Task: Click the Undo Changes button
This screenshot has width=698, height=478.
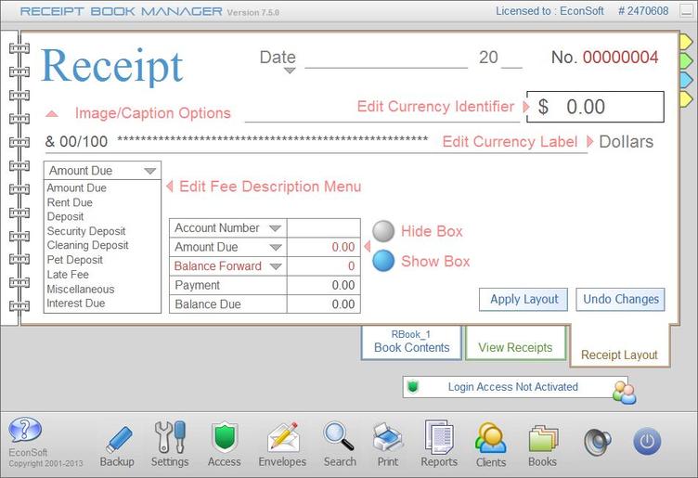Action: (620, 299)
